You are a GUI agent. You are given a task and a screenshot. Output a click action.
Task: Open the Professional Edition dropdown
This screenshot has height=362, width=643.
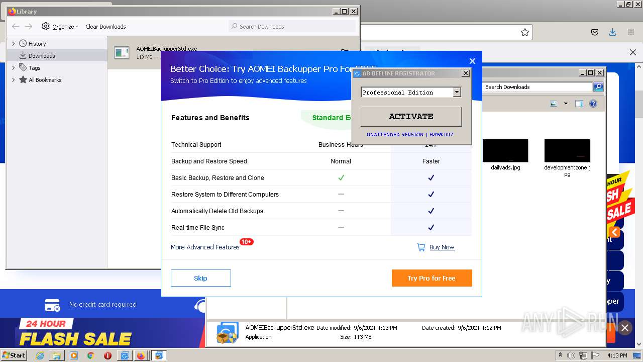pos(457,92)
